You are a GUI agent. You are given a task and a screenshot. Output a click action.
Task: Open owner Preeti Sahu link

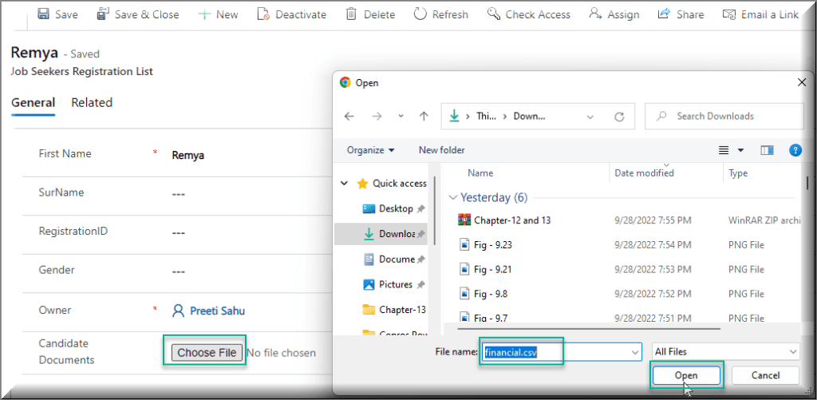pos(217,311)
